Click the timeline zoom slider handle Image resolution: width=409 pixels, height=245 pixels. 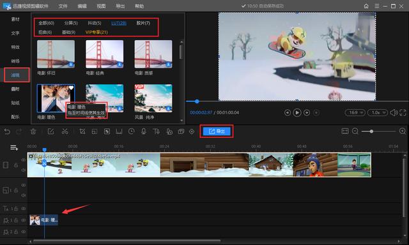pos(371,131)
